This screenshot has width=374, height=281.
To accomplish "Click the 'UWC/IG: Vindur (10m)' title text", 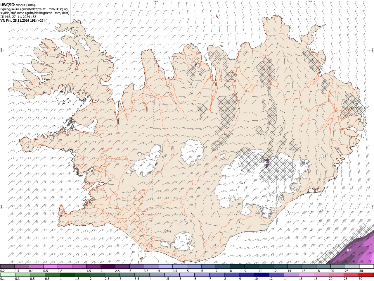I will click(18, 5).
